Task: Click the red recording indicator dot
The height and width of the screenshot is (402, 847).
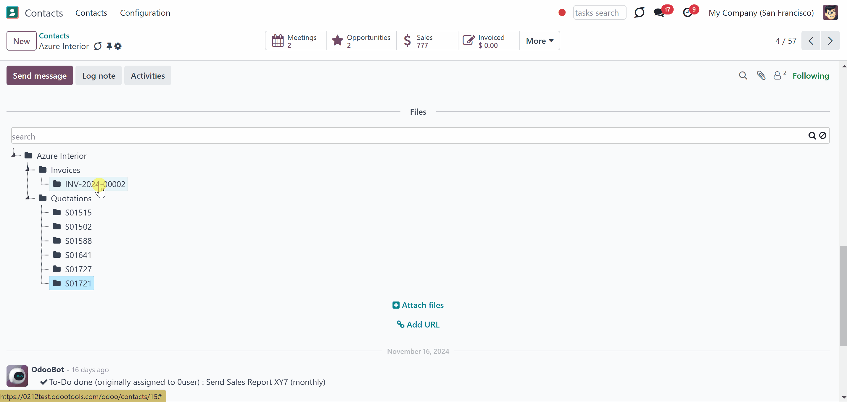Action: [x=562, y=12]
